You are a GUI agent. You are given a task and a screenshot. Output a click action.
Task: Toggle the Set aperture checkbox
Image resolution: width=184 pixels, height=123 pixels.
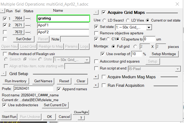click(96, 39)
